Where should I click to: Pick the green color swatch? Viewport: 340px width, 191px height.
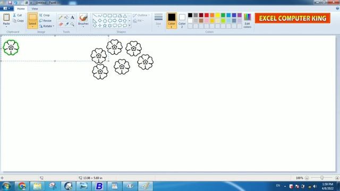coord(223,15)
